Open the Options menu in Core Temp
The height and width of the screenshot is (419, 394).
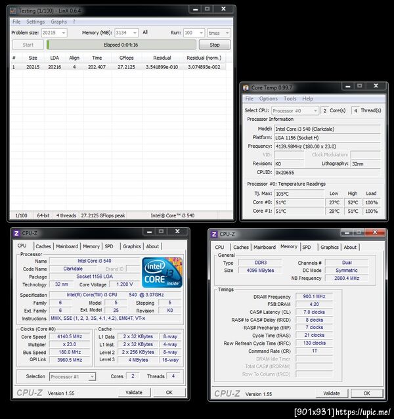[269, 99]
